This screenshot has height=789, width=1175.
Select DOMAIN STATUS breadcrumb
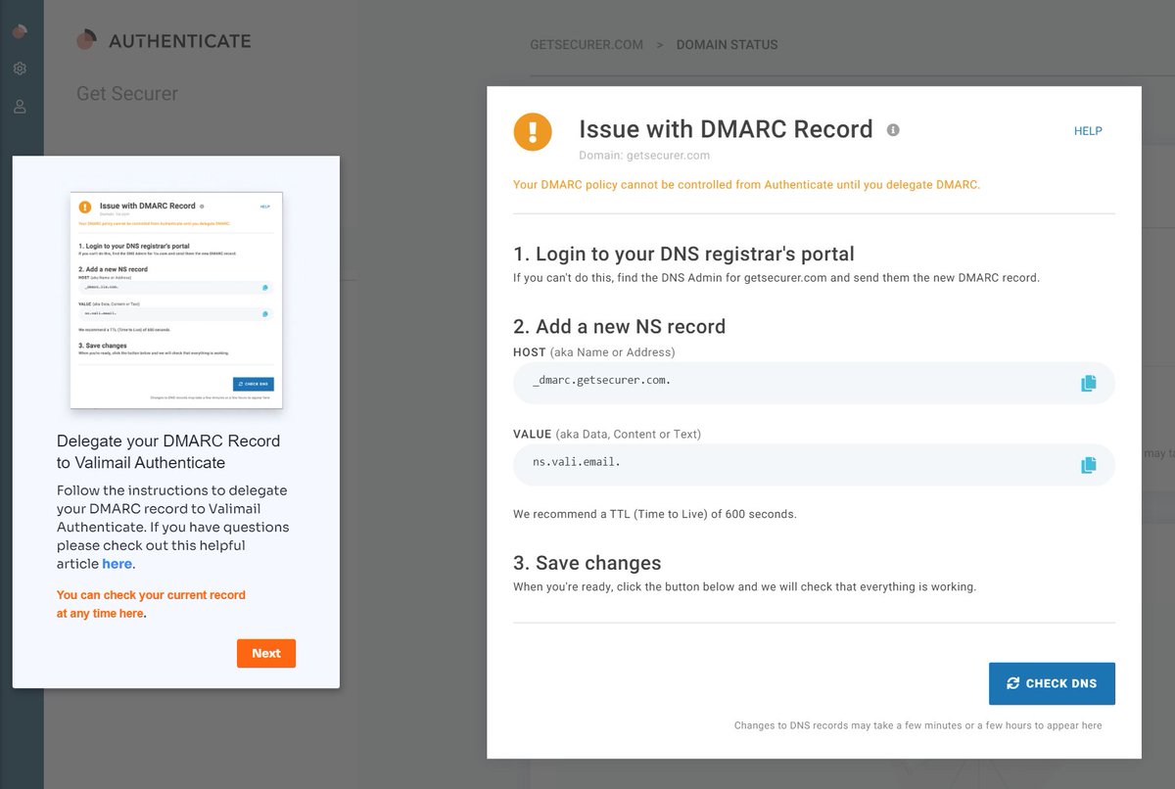[x=728, y=45]
